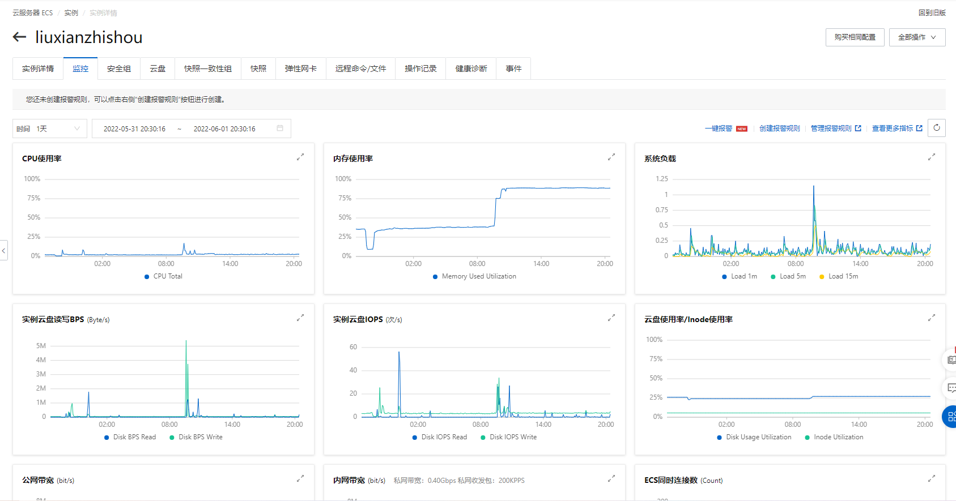This screenshot has width=956, height=501.
Task: Open the 实例 breadcrumb link
Action: click(71, 12)
